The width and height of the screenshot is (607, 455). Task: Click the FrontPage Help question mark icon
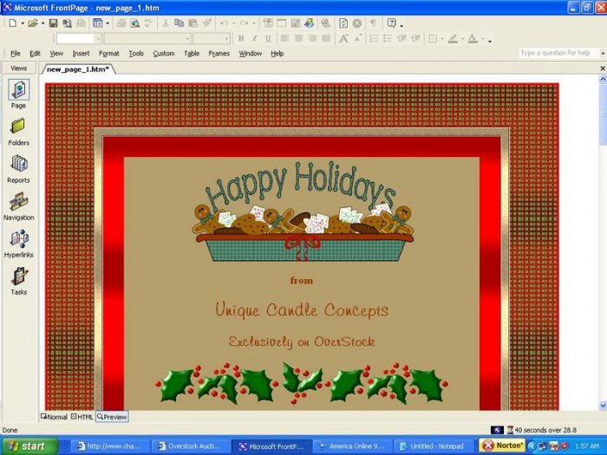click(391, 23)
